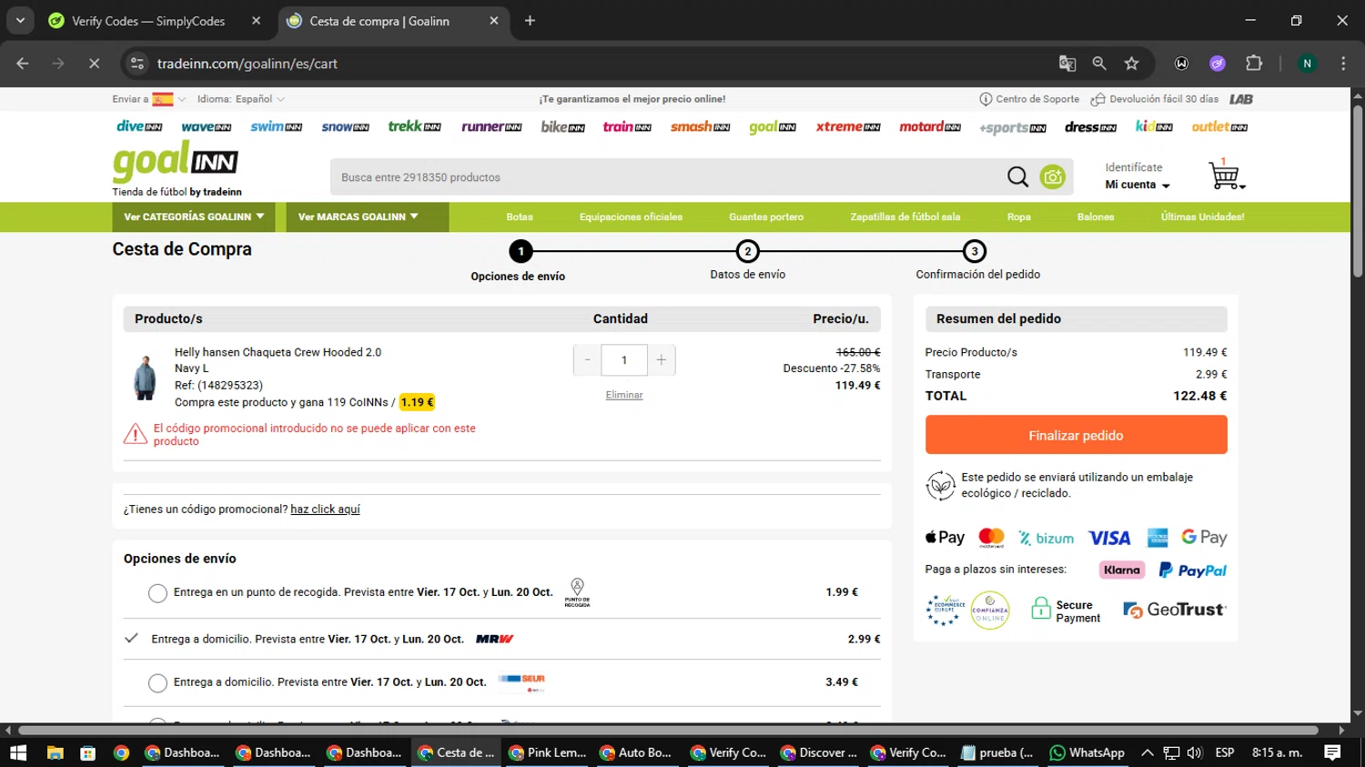Click the search magnifier icon in search bar
This screenshot has height=767, width=1365.
click(1017, 177)
